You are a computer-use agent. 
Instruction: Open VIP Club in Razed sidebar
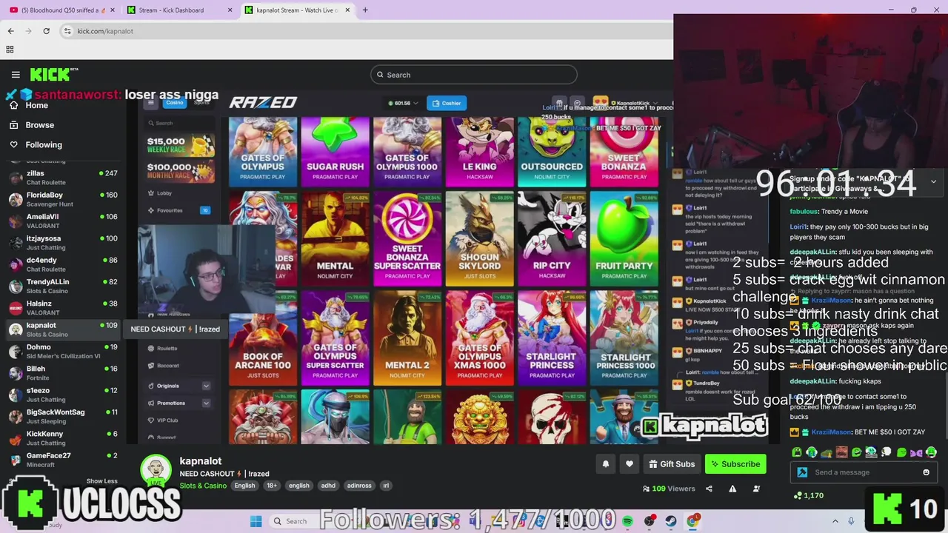point(167,420)
